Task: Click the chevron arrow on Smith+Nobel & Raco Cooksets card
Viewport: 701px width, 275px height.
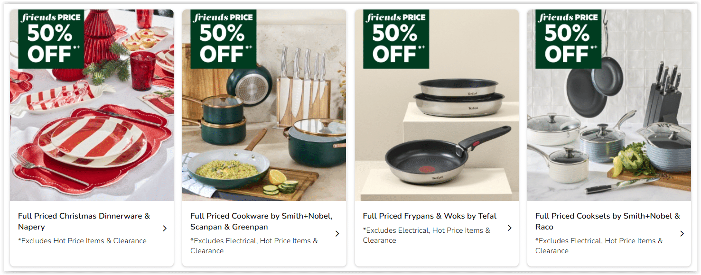Action: (x=682, y=233)
